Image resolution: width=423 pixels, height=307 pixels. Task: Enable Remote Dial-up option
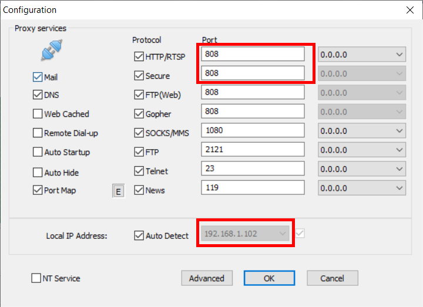coord(38,133)
